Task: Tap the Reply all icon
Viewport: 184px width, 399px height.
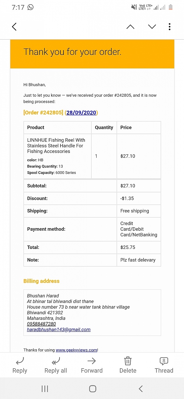Action: click(x=56, y=361)
